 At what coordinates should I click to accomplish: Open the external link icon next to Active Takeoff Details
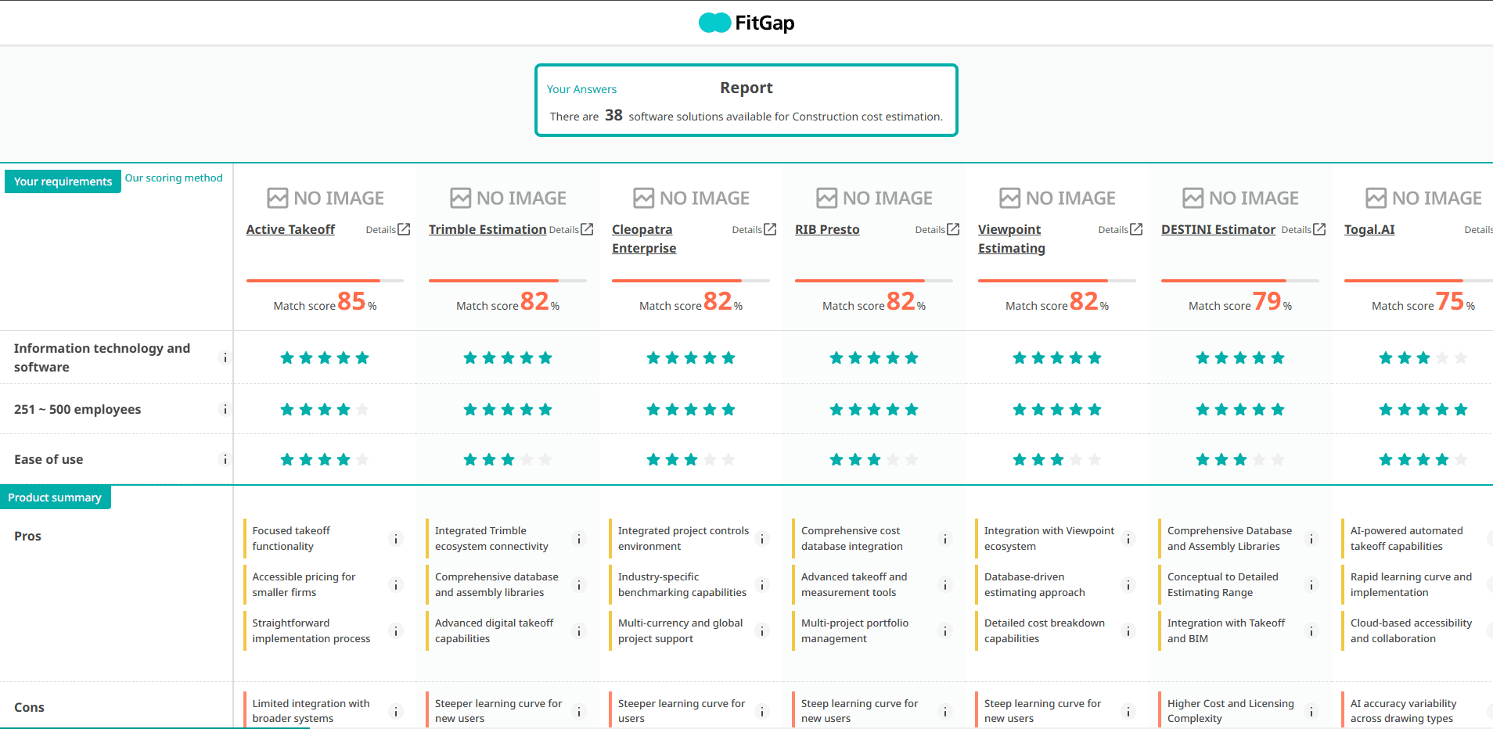click(x=404, y=228)
